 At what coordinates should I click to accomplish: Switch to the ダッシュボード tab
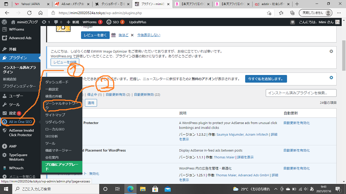pyautogui.click(x=112, y=4)
